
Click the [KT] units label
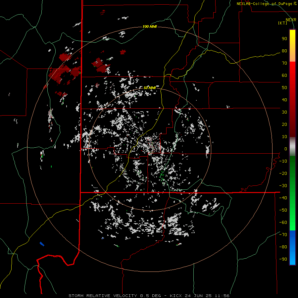[282, 23]
